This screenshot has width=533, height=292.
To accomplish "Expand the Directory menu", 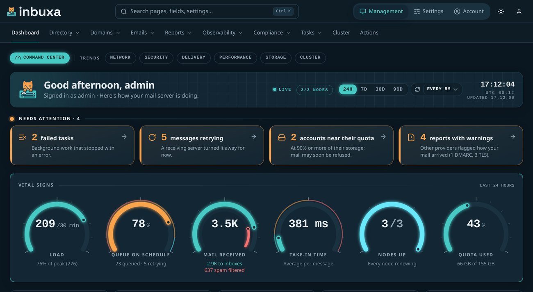I will 64,33.
